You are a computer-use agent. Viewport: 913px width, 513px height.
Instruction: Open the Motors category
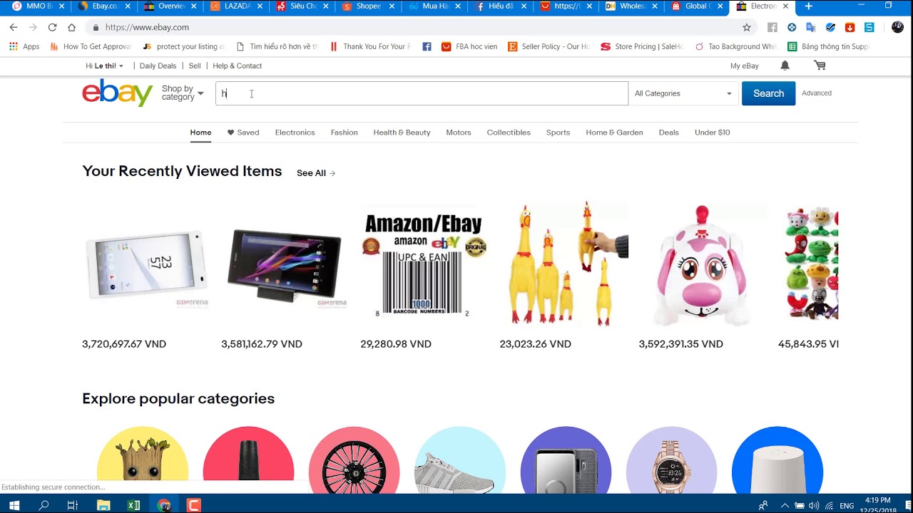click(x=459, y=133)
